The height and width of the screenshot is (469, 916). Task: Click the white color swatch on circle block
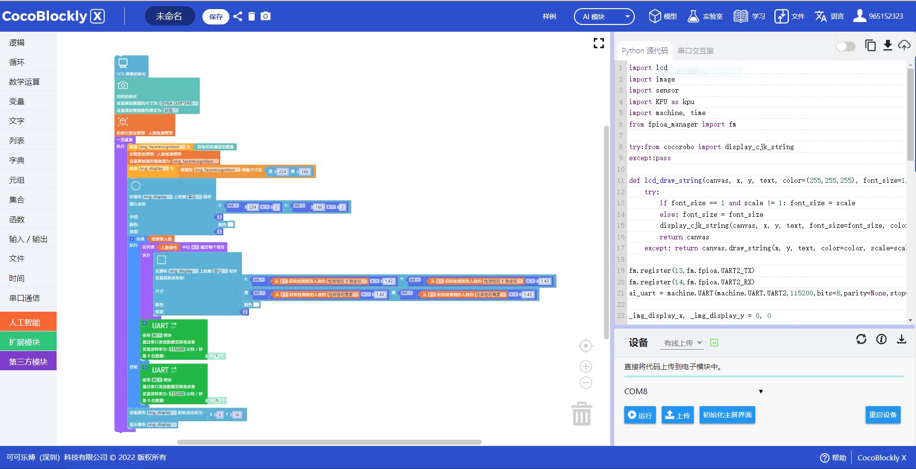(231, 224)
